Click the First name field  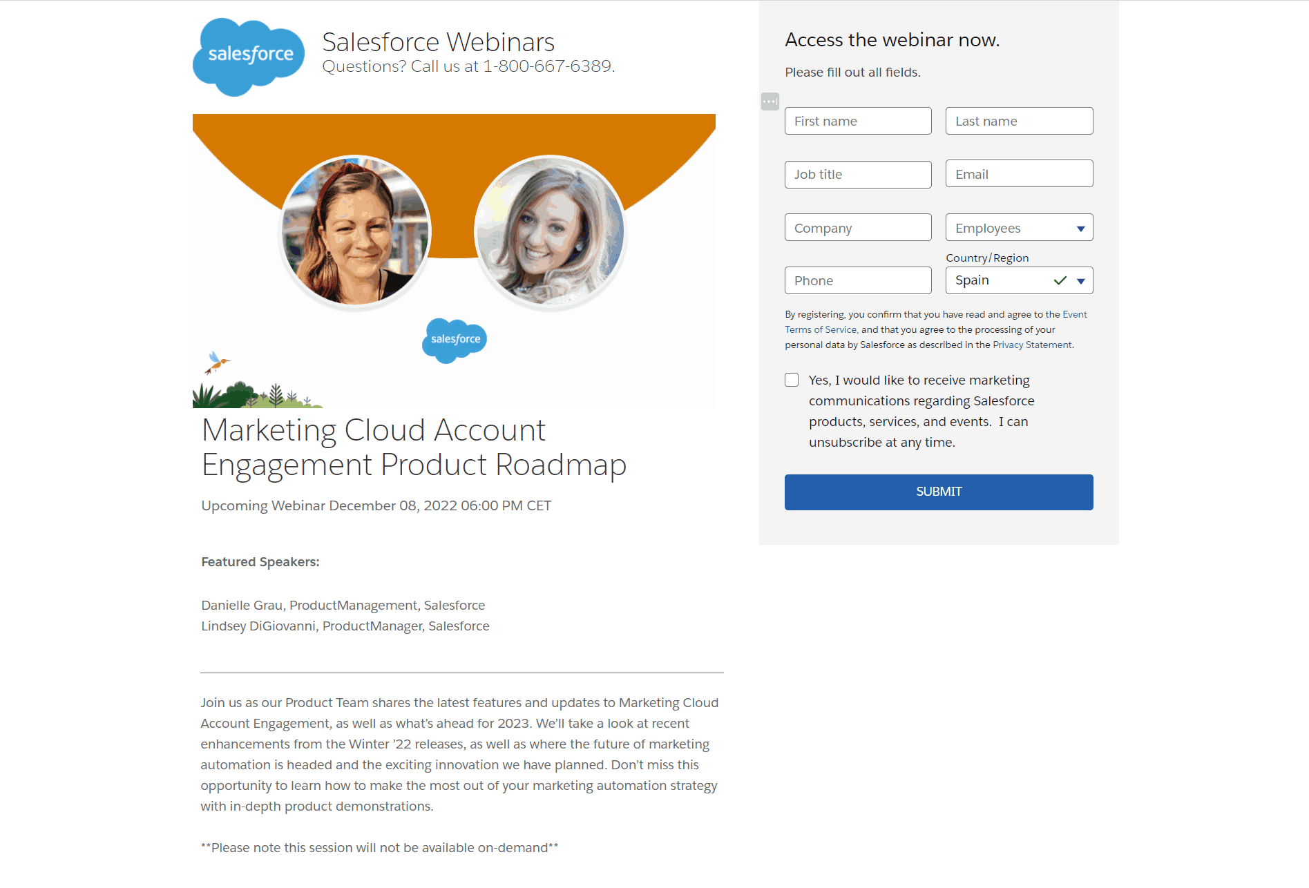coord(858,121)
